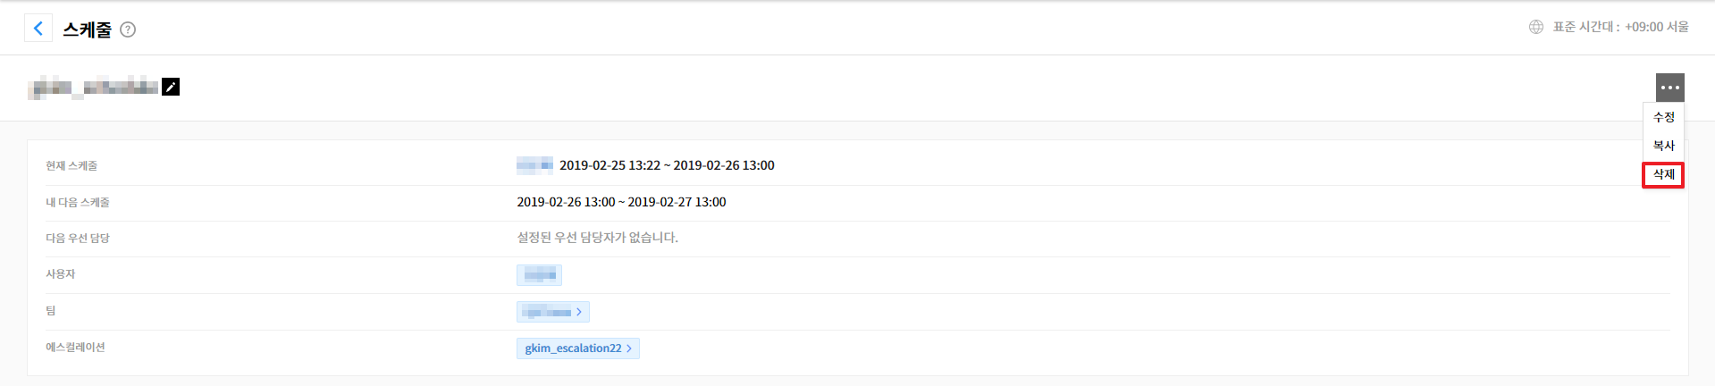The width and height of the screenshot is (1715, 386).
Task: Click the 설정된 우선 담당자가 없습니다 message
Action: pos(597,238)
